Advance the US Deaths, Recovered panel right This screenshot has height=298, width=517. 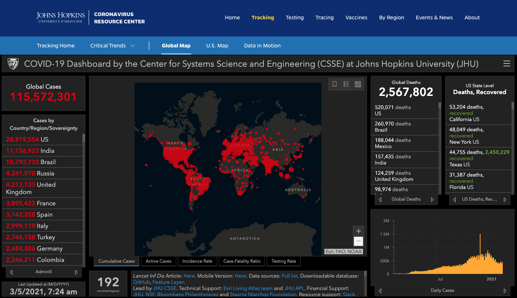(505, 200)
